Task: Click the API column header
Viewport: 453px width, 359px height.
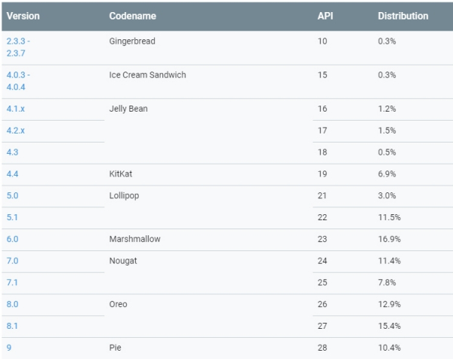Action: tap(326, 16)
